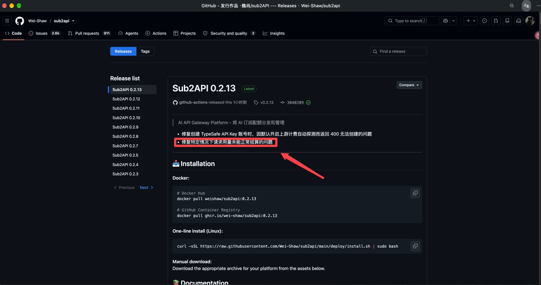Focus the Find a release field
This screenshot has height=285, width=541.
(399, 51)
